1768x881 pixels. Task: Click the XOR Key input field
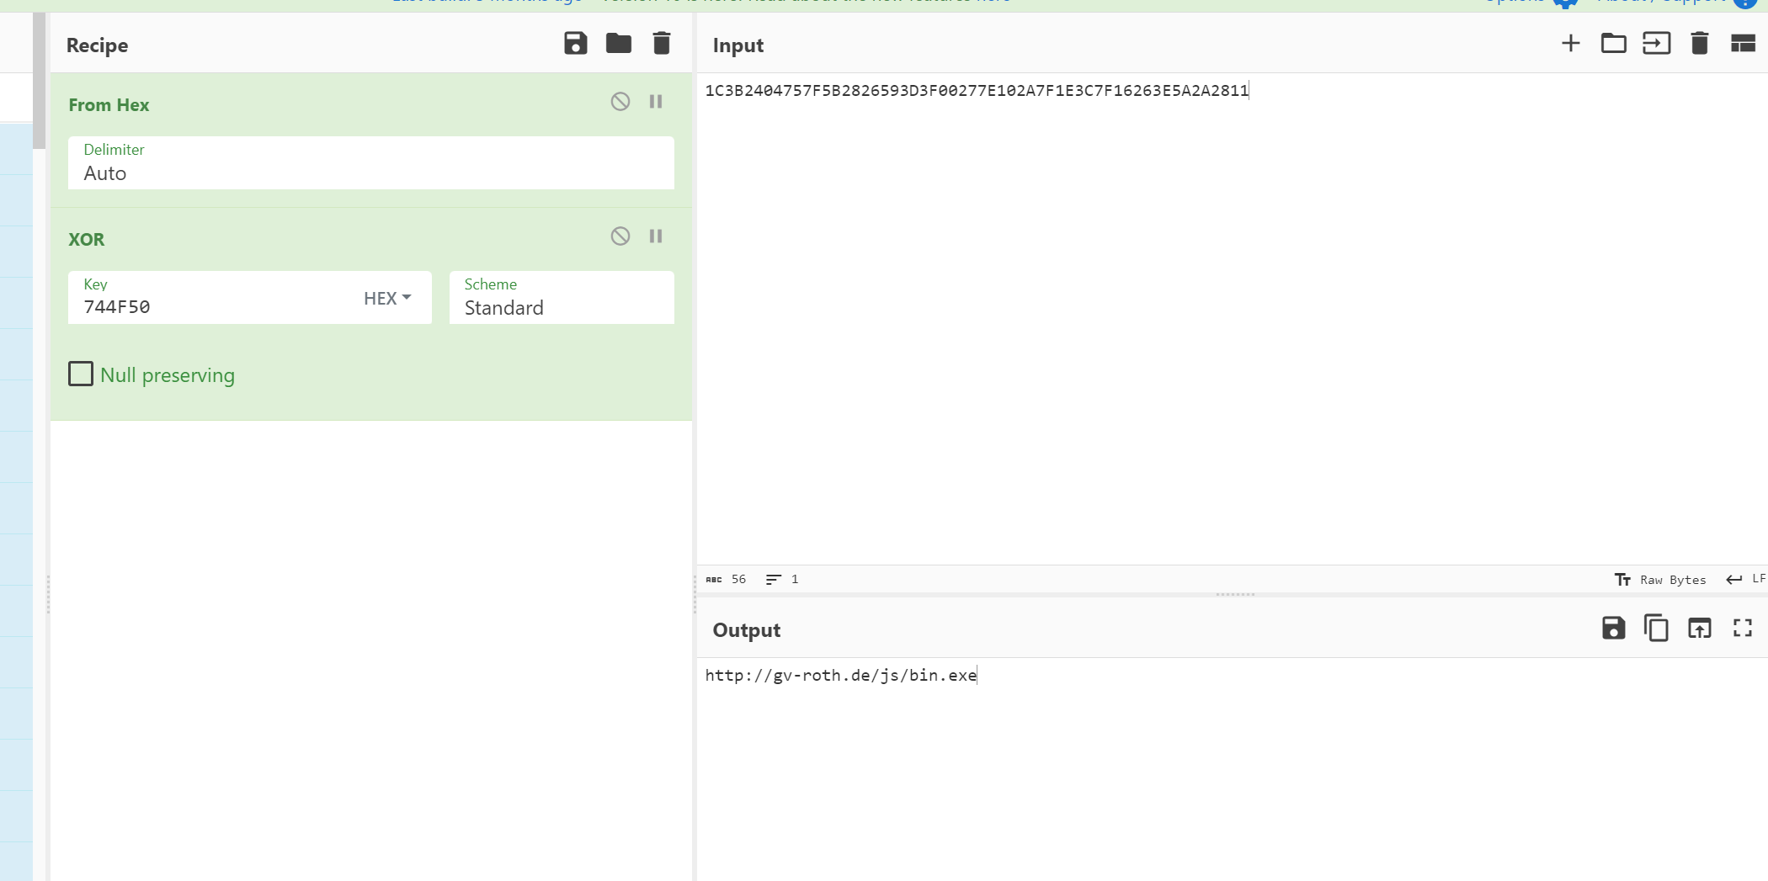pos(210,307)
